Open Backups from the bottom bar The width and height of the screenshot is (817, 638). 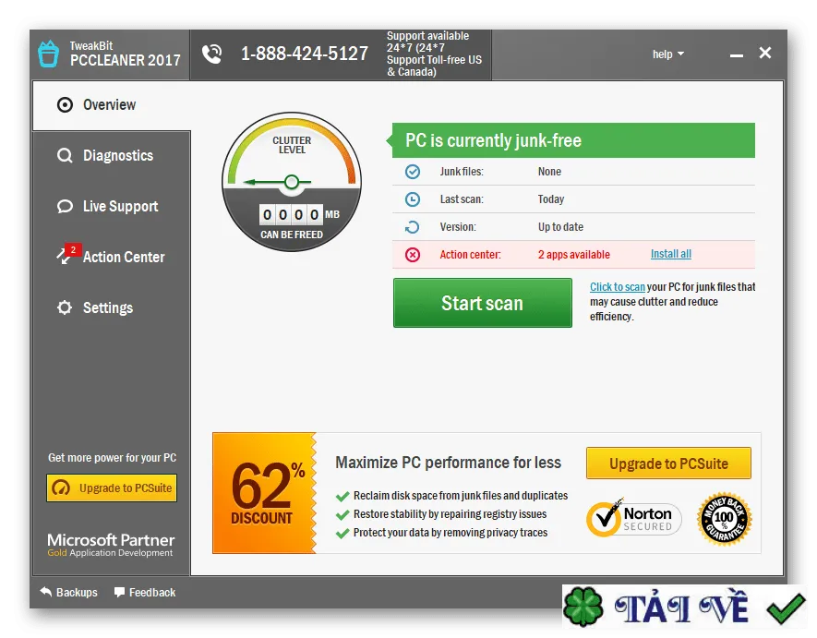coord(69,592)
